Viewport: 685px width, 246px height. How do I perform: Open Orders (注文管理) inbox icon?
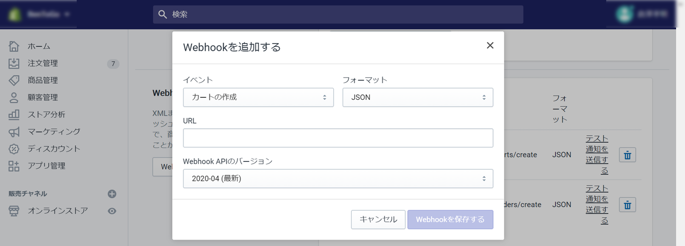click(14, 64)
